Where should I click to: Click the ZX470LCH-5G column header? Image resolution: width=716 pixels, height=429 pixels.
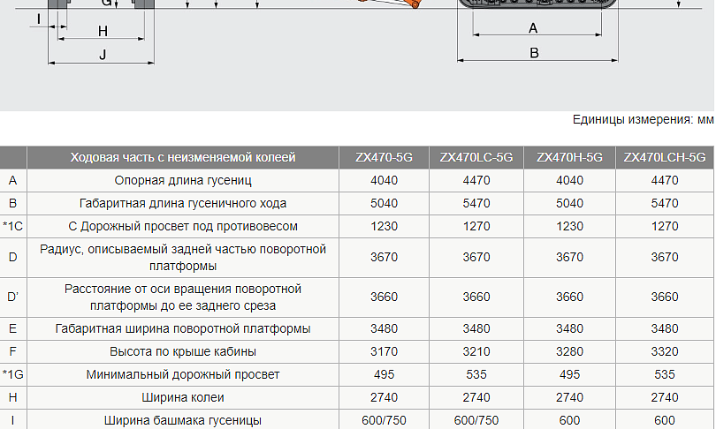point(665,157)
